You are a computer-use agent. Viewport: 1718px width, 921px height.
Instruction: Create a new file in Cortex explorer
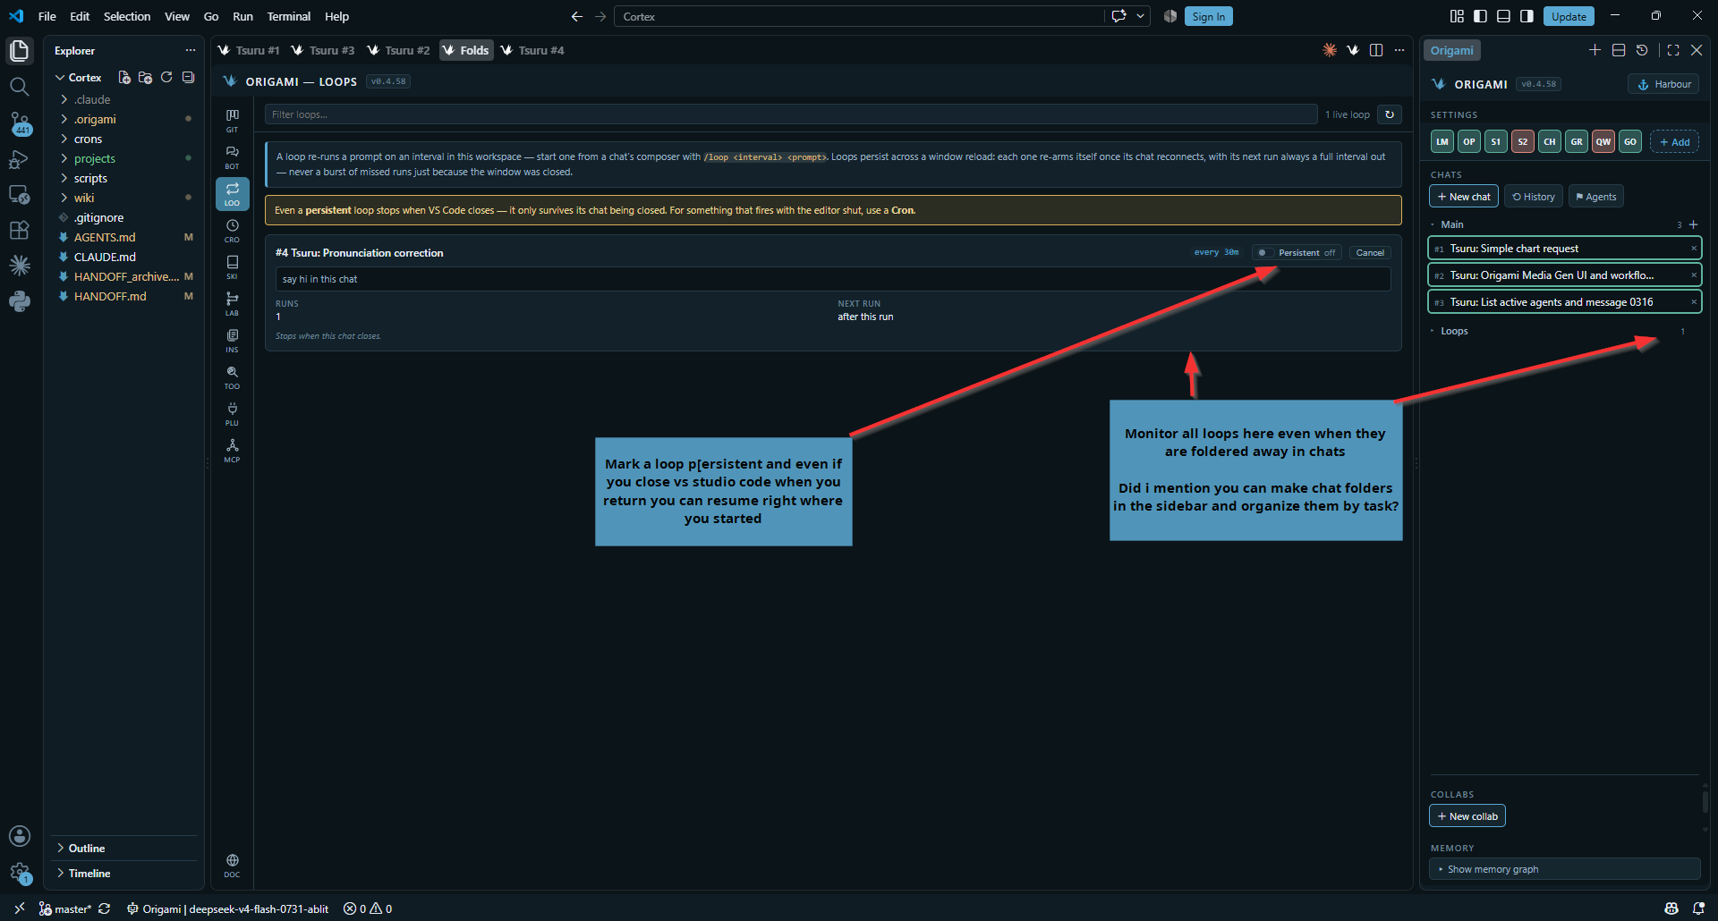click(x=124, y=78)
